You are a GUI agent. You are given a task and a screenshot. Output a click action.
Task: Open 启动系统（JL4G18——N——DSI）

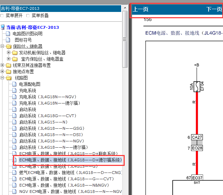[x=51, y=135]
